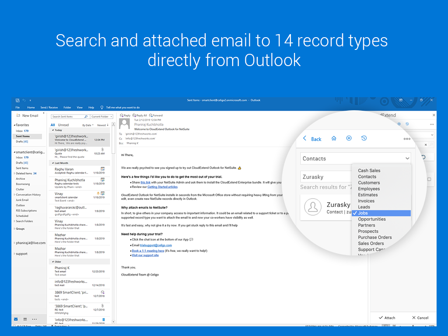Click attachment icon on Quote email
This screenshot has height=336, width=448.
102,150
